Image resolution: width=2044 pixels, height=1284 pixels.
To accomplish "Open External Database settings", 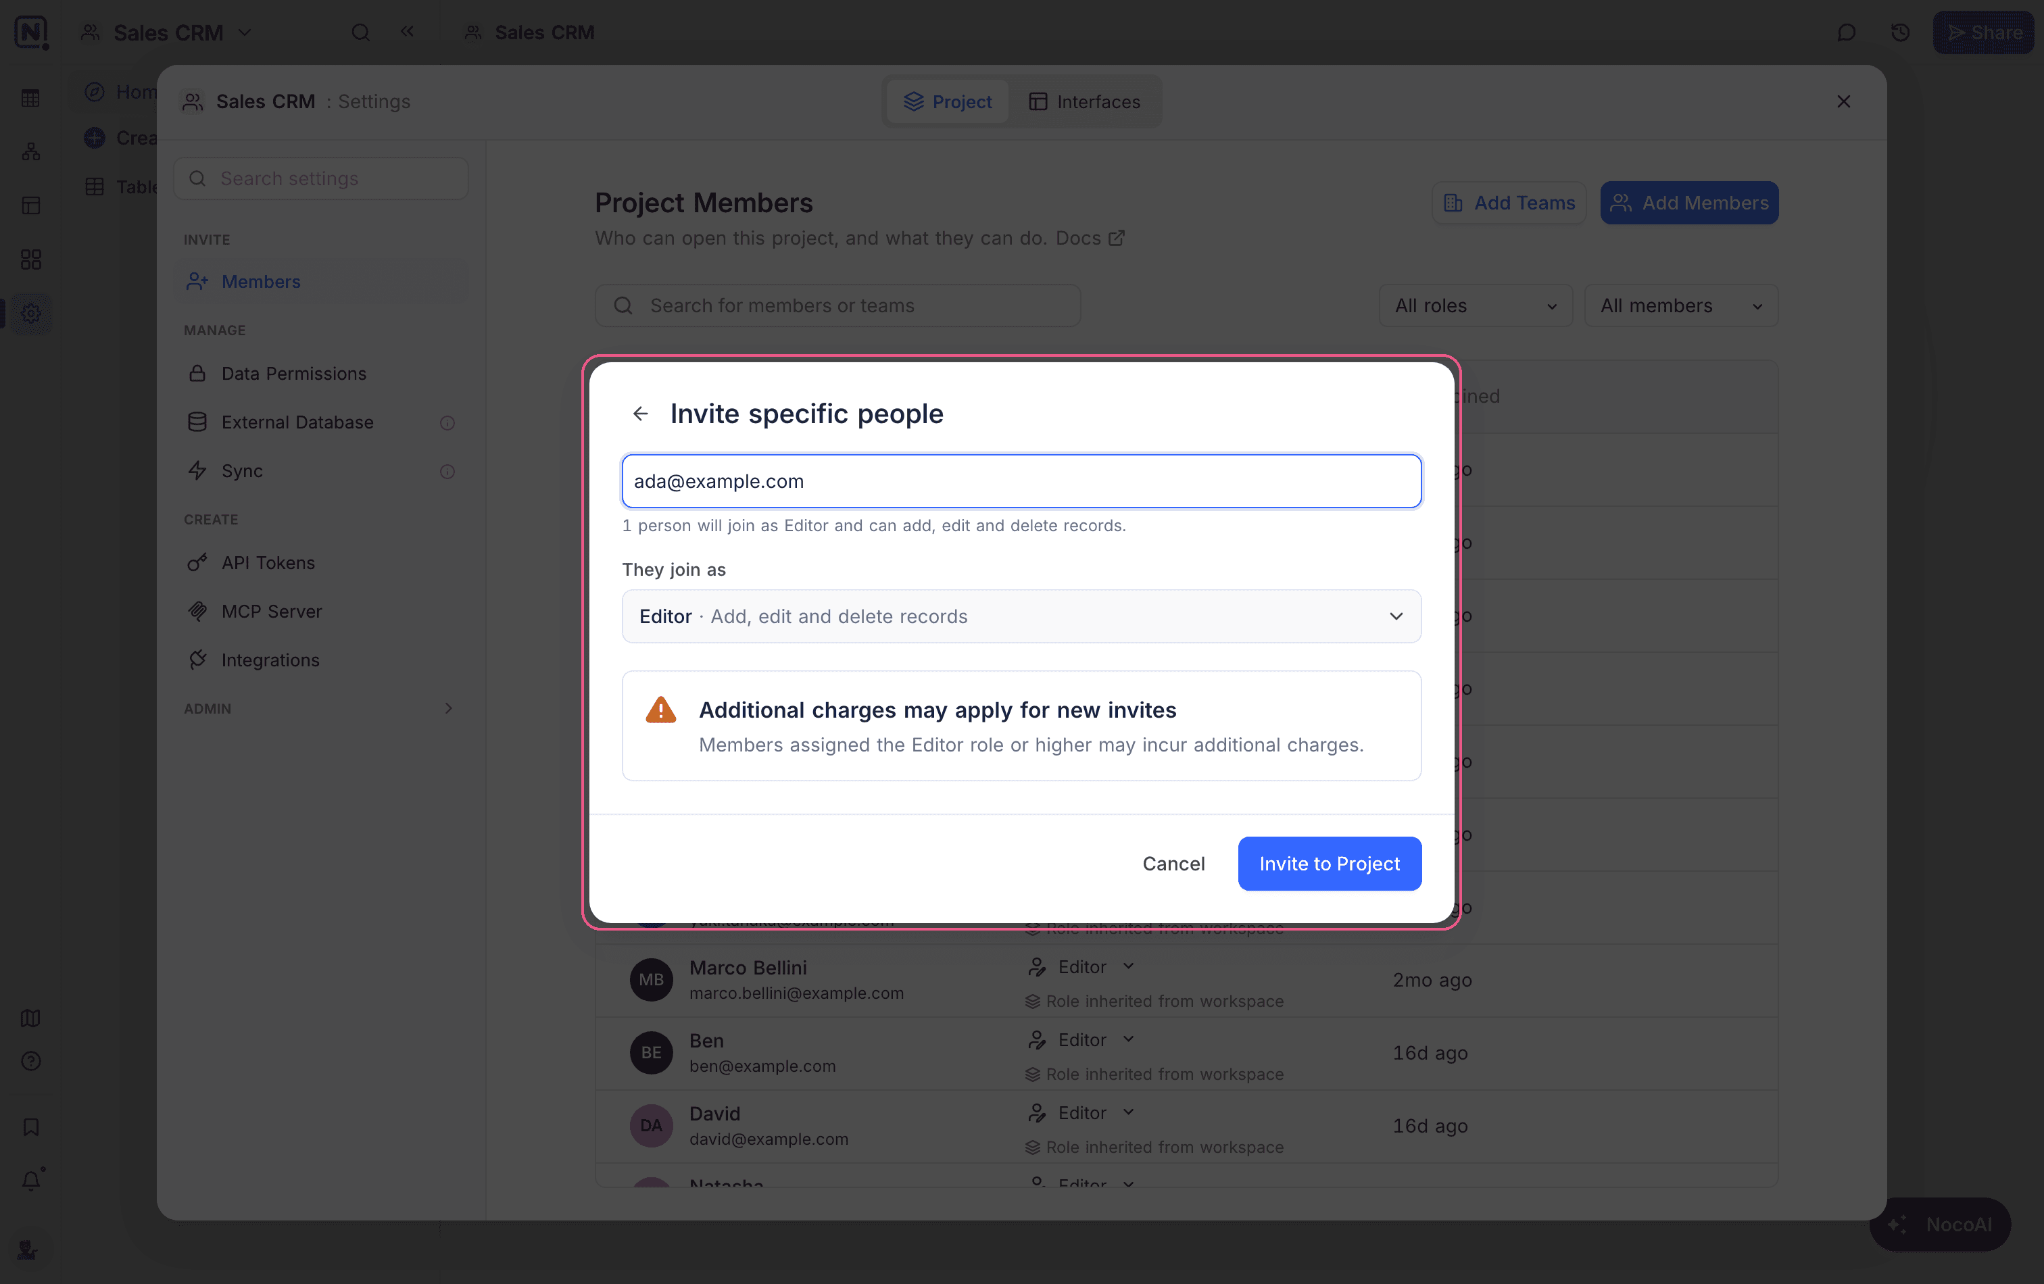I will (321, 422).
